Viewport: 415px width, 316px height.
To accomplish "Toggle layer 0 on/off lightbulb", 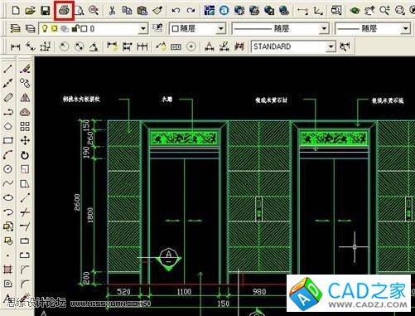I will tap(44, 28).
